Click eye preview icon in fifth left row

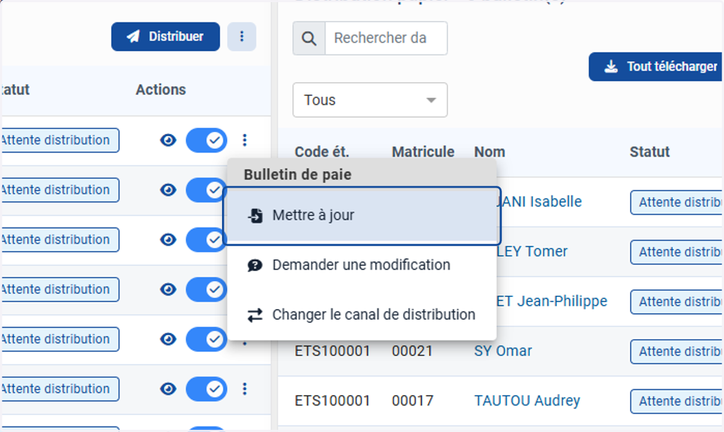click(168, 339)
